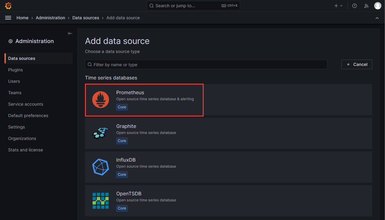Open the help question mark icon

(x=355, y=6)
